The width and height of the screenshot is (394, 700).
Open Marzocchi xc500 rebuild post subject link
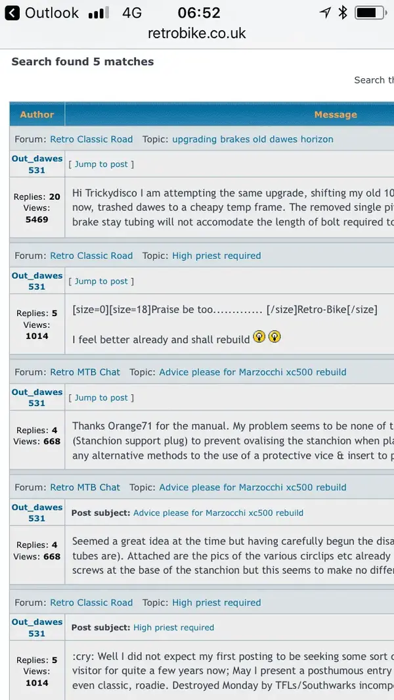(x=218, y=513)
